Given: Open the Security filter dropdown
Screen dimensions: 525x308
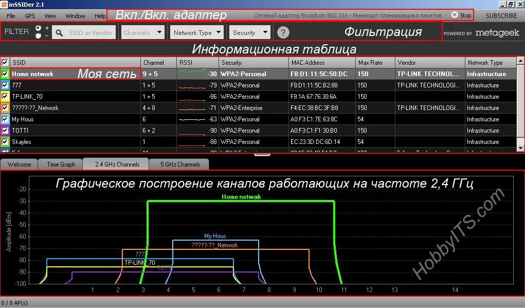Looking at the screenshot, I should (x=250, y=32).
